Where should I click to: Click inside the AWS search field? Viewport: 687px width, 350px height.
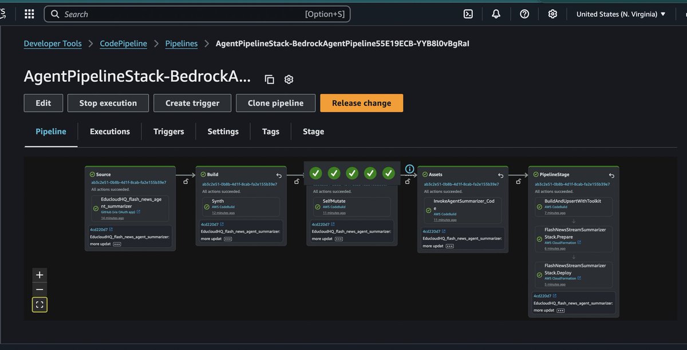coord(172,13)
